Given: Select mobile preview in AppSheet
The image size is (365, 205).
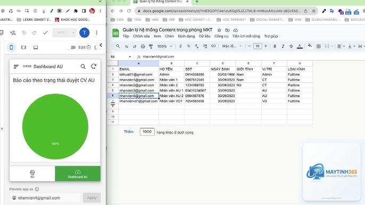Looking at the screenshot, I should [x=11, y=47].
